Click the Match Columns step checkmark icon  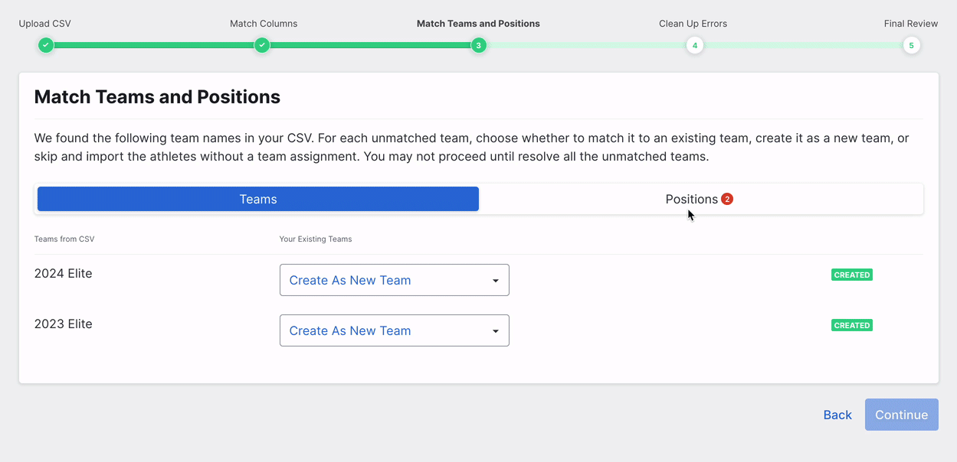262,45
